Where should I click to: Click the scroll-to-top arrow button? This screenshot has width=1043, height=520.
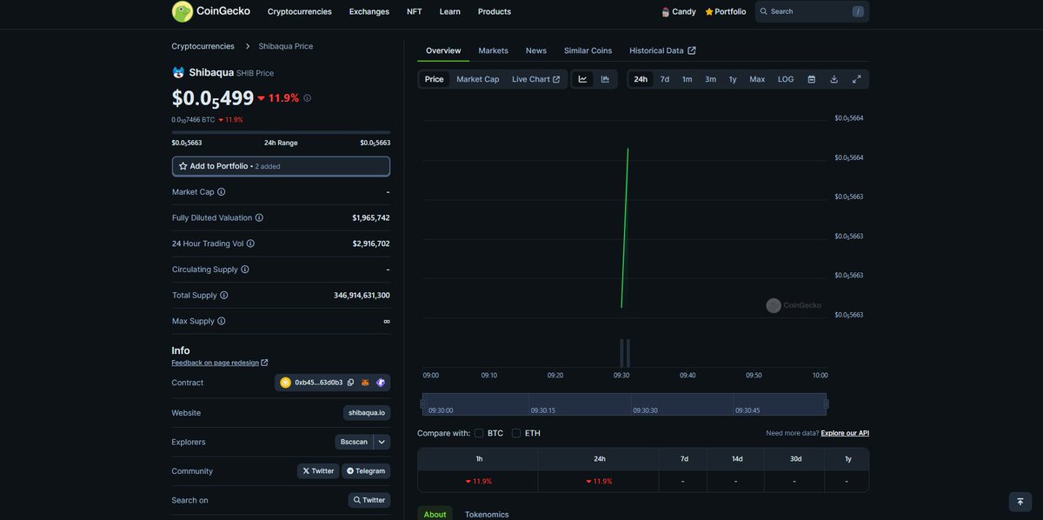tap(1020, 502)
